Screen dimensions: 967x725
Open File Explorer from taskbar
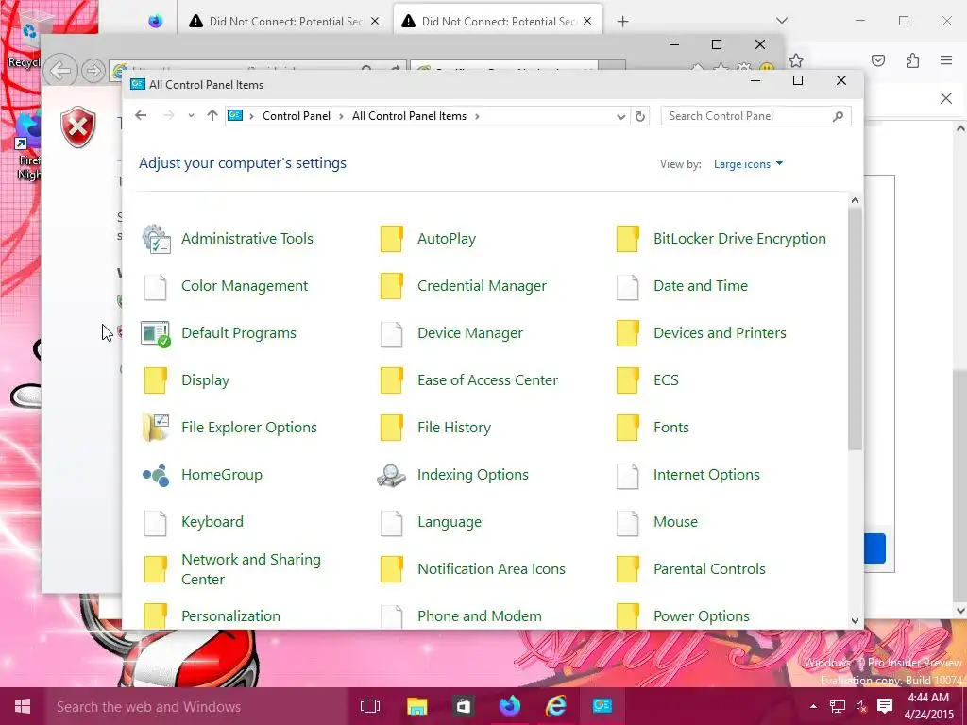416,706
